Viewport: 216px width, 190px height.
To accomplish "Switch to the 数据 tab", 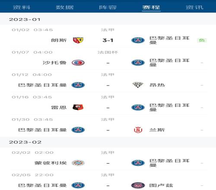I will point(65,7).
